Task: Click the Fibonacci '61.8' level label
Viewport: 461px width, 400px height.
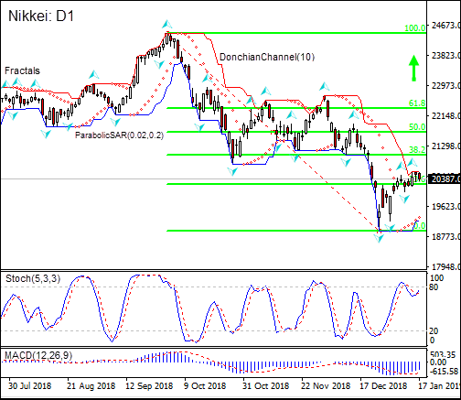Action: [x=417, y=103]
